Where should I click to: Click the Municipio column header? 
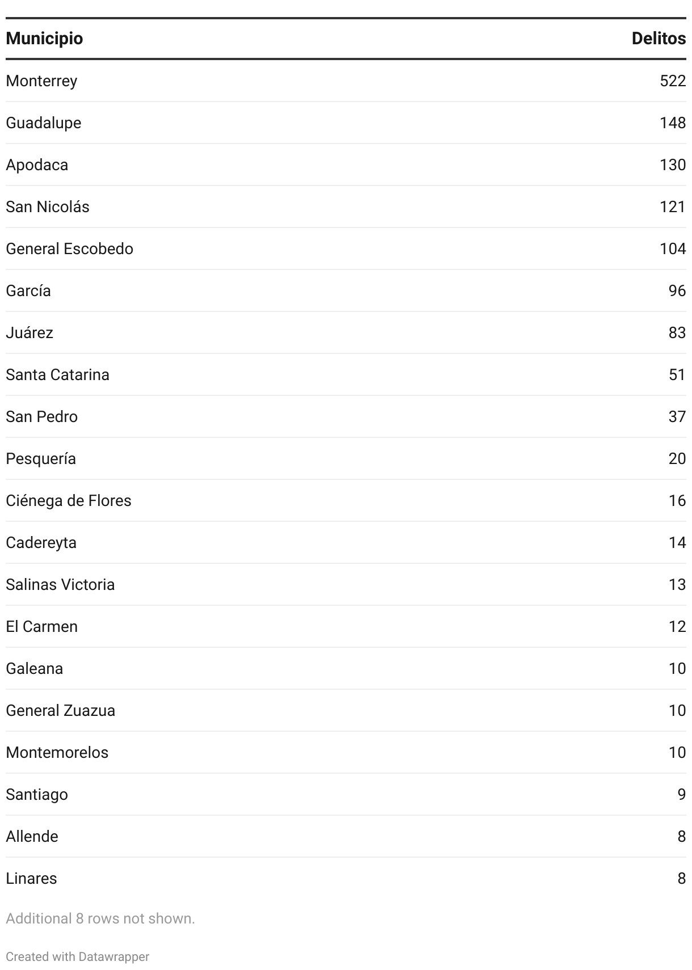click(44, 39)
